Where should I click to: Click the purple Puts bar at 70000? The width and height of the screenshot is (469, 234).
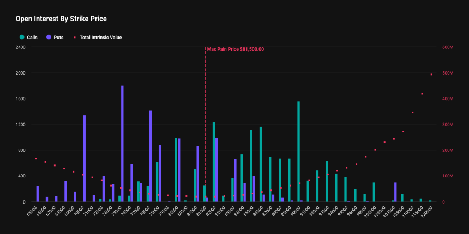85,158
